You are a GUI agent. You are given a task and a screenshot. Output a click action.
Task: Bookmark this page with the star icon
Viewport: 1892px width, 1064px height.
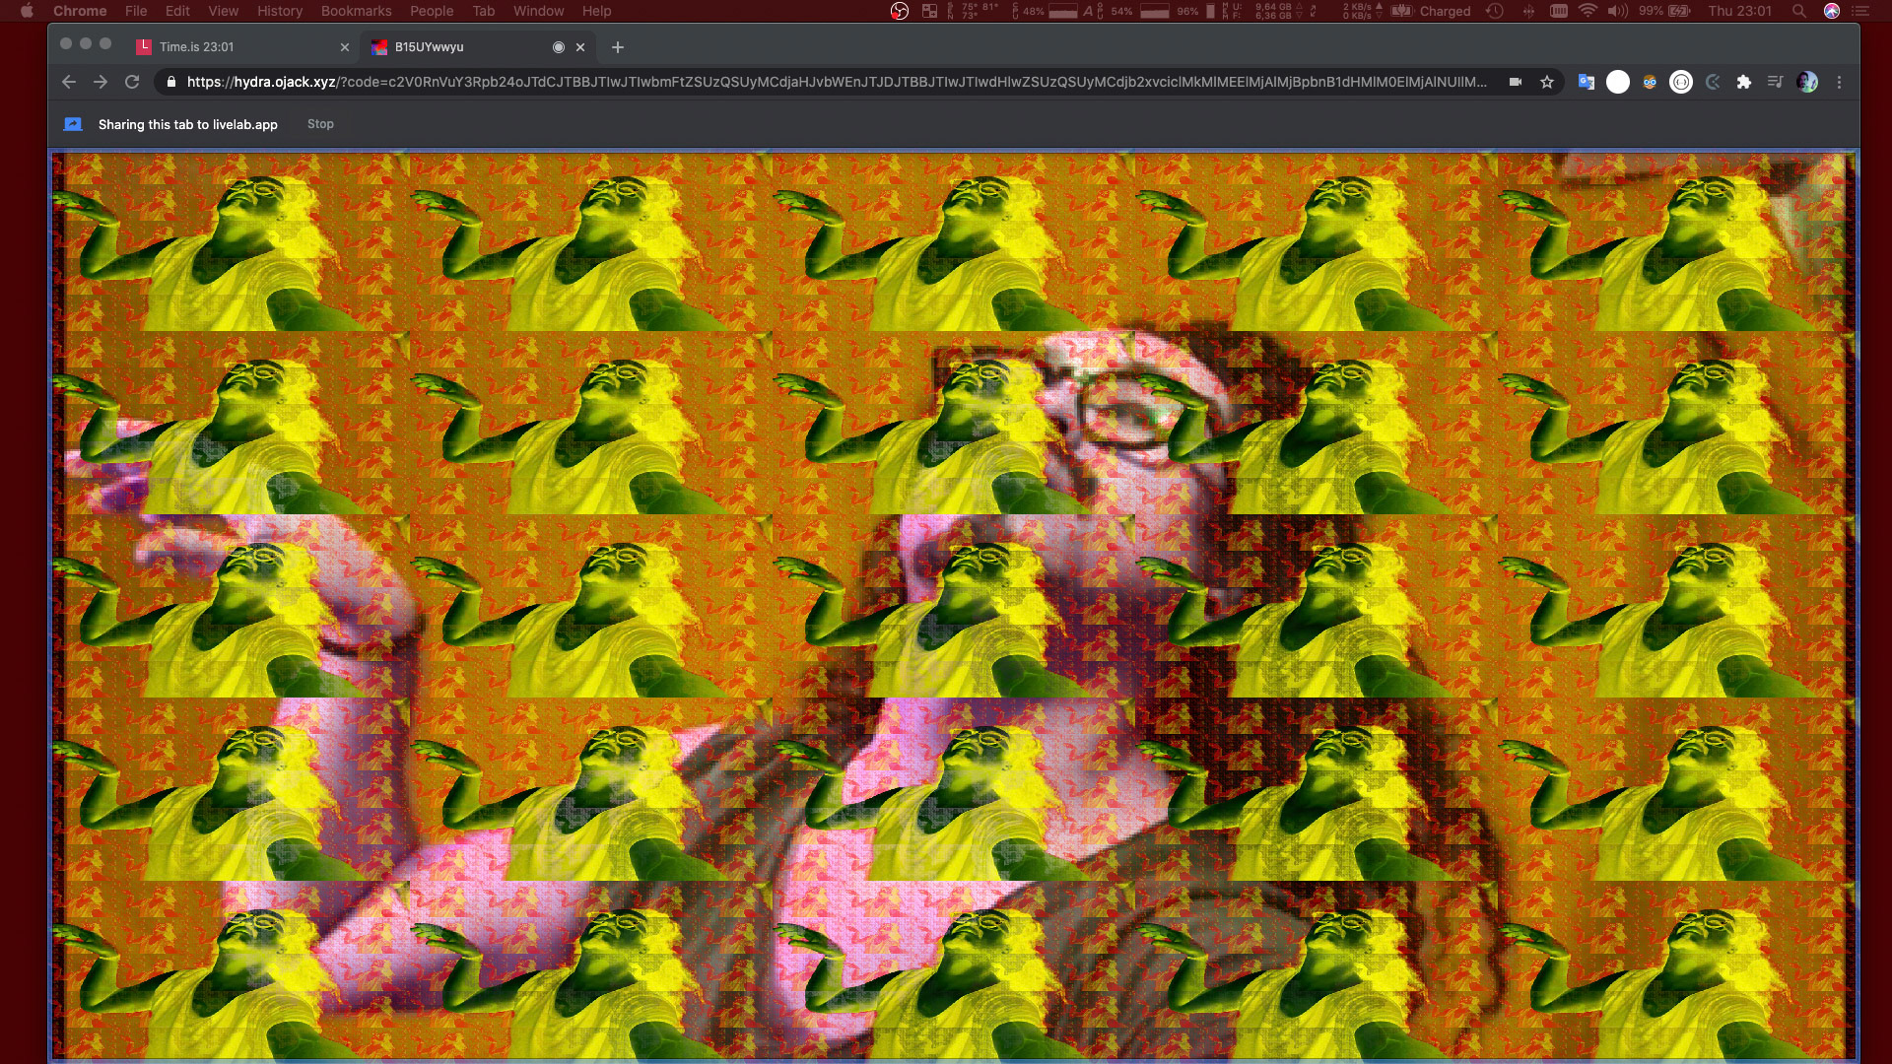pyautogui.click(x=1547, y=82)
